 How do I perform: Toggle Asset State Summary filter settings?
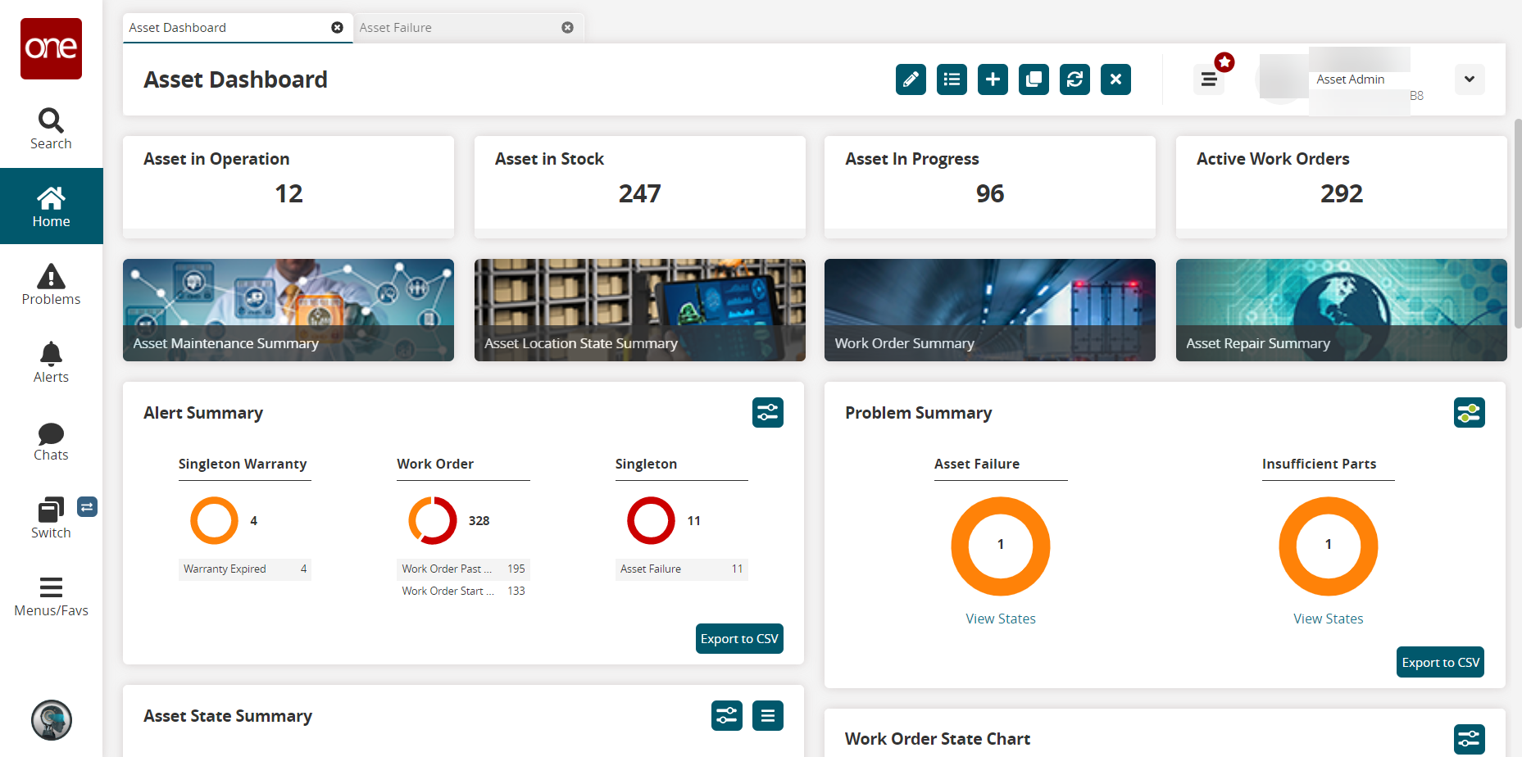[x=726, y=715]
